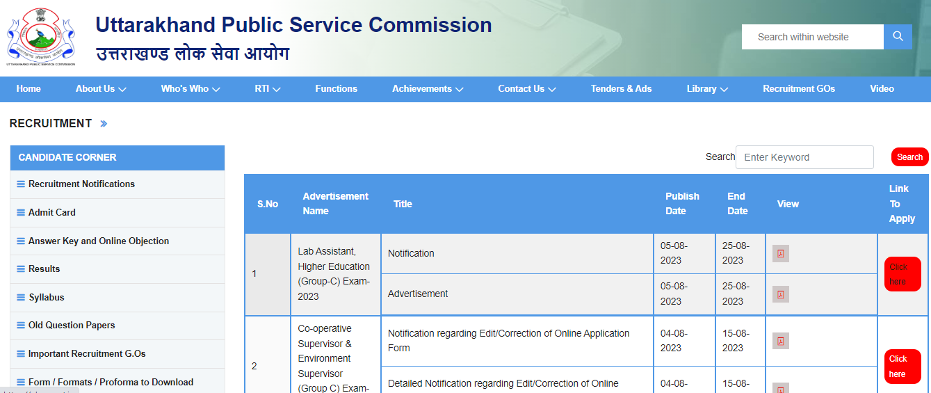This screenshot has width=931, height=393.
Task: Click the magnifier search button in header
Action: [x=898, y=37]
